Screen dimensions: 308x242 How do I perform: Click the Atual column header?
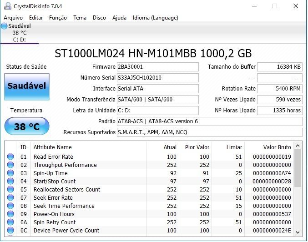pos(162,147)
